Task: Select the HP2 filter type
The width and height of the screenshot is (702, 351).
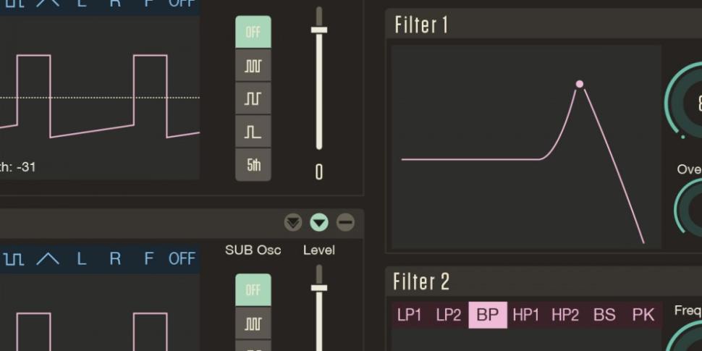Action: tap(564, 315)
